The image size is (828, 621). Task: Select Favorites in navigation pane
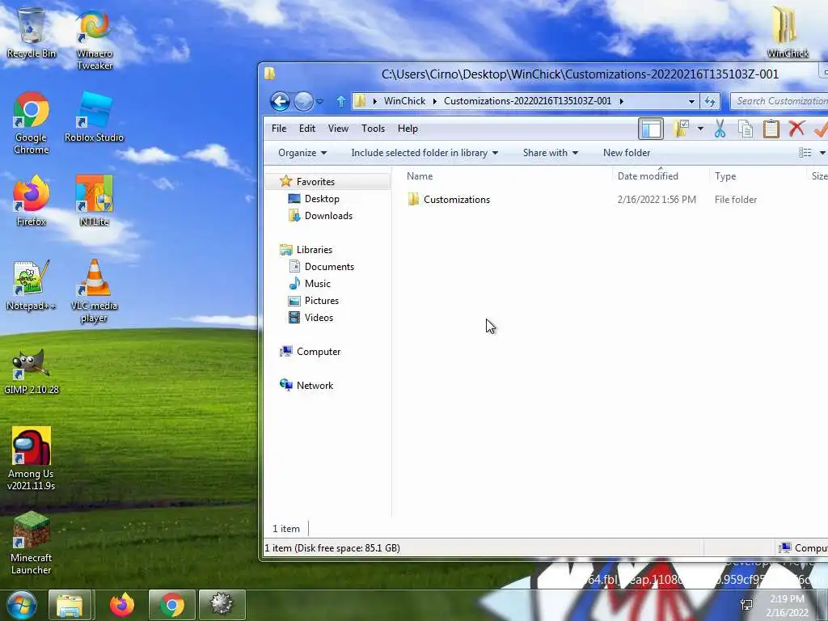[315, 182]
